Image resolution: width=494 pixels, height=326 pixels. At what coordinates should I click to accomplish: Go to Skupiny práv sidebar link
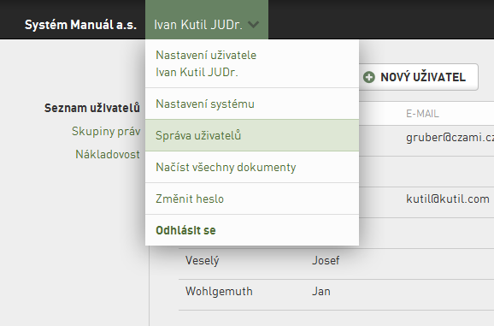106,131
